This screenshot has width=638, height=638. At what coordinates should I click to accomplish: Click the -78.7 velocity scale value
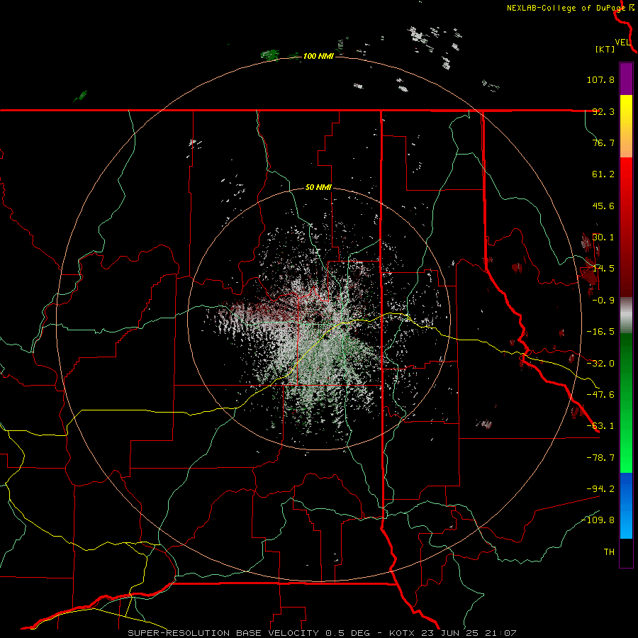[600, 458]
